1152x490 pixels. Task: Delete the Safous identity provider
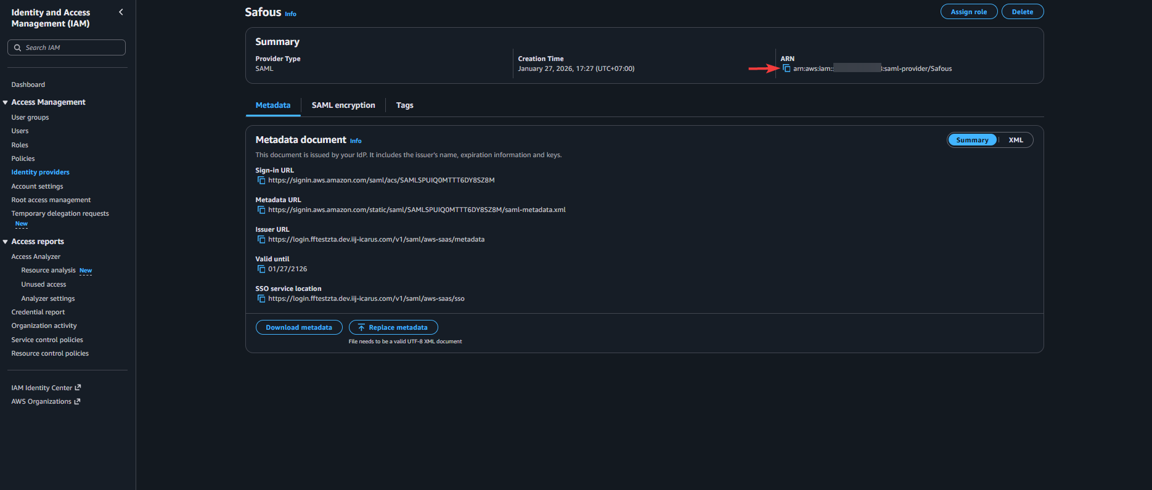(x=1022, y=12)
